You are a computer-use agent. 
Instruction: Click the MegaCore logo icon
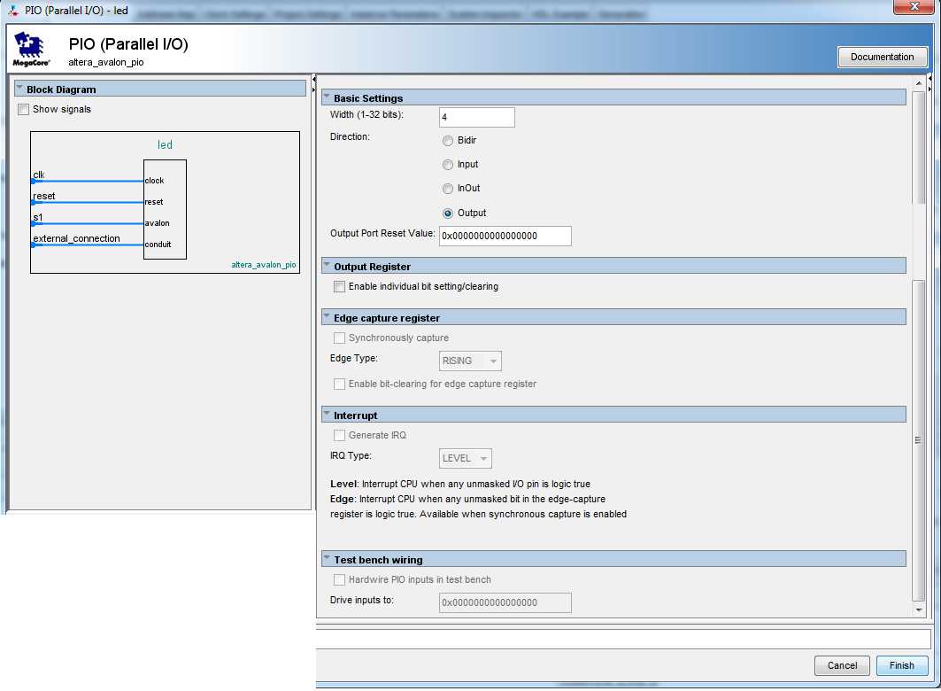click(x=31, y=50)
